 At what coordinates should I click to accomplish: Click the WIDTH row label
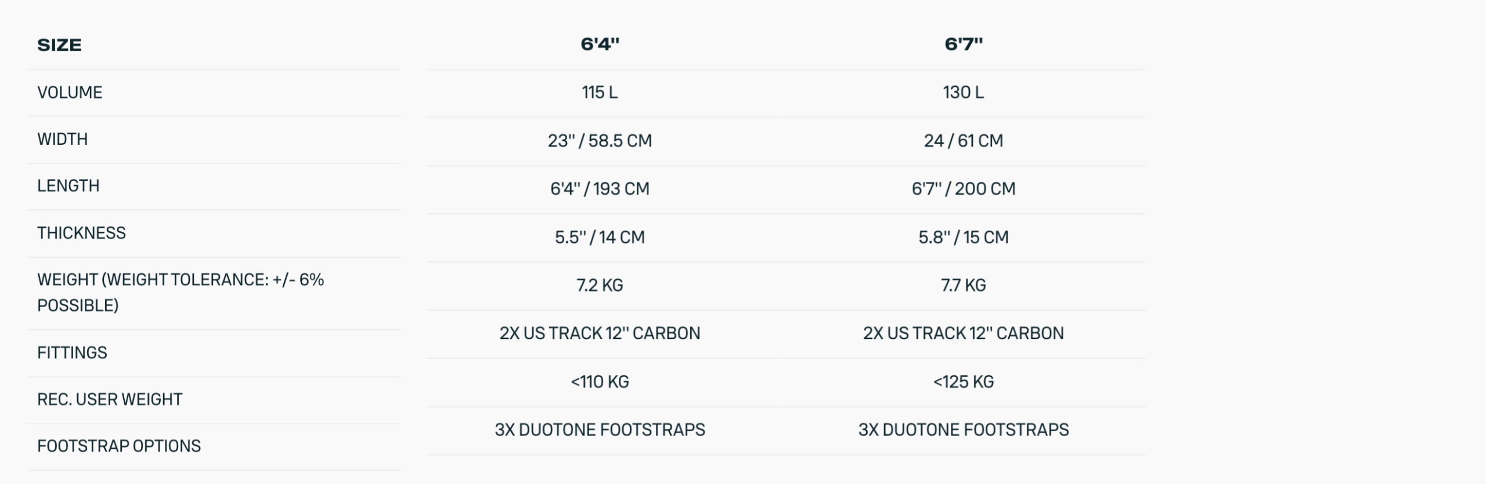pyautogui.click(x=63, y=140)
